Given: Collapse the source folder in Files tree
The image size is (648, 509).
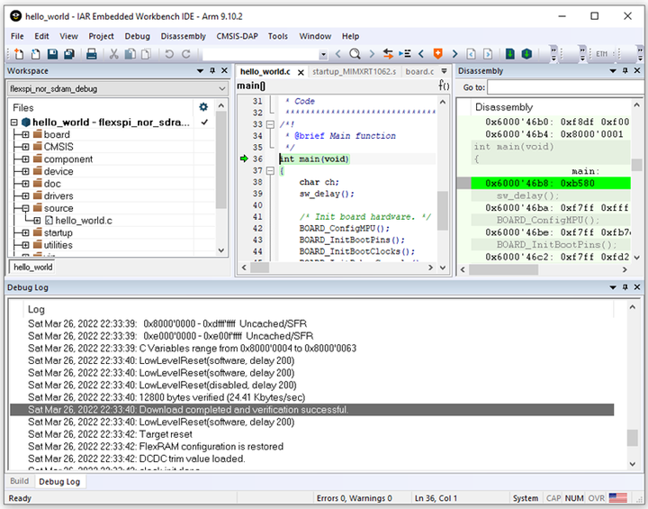Looking at the screenshot, I should 25,208.
